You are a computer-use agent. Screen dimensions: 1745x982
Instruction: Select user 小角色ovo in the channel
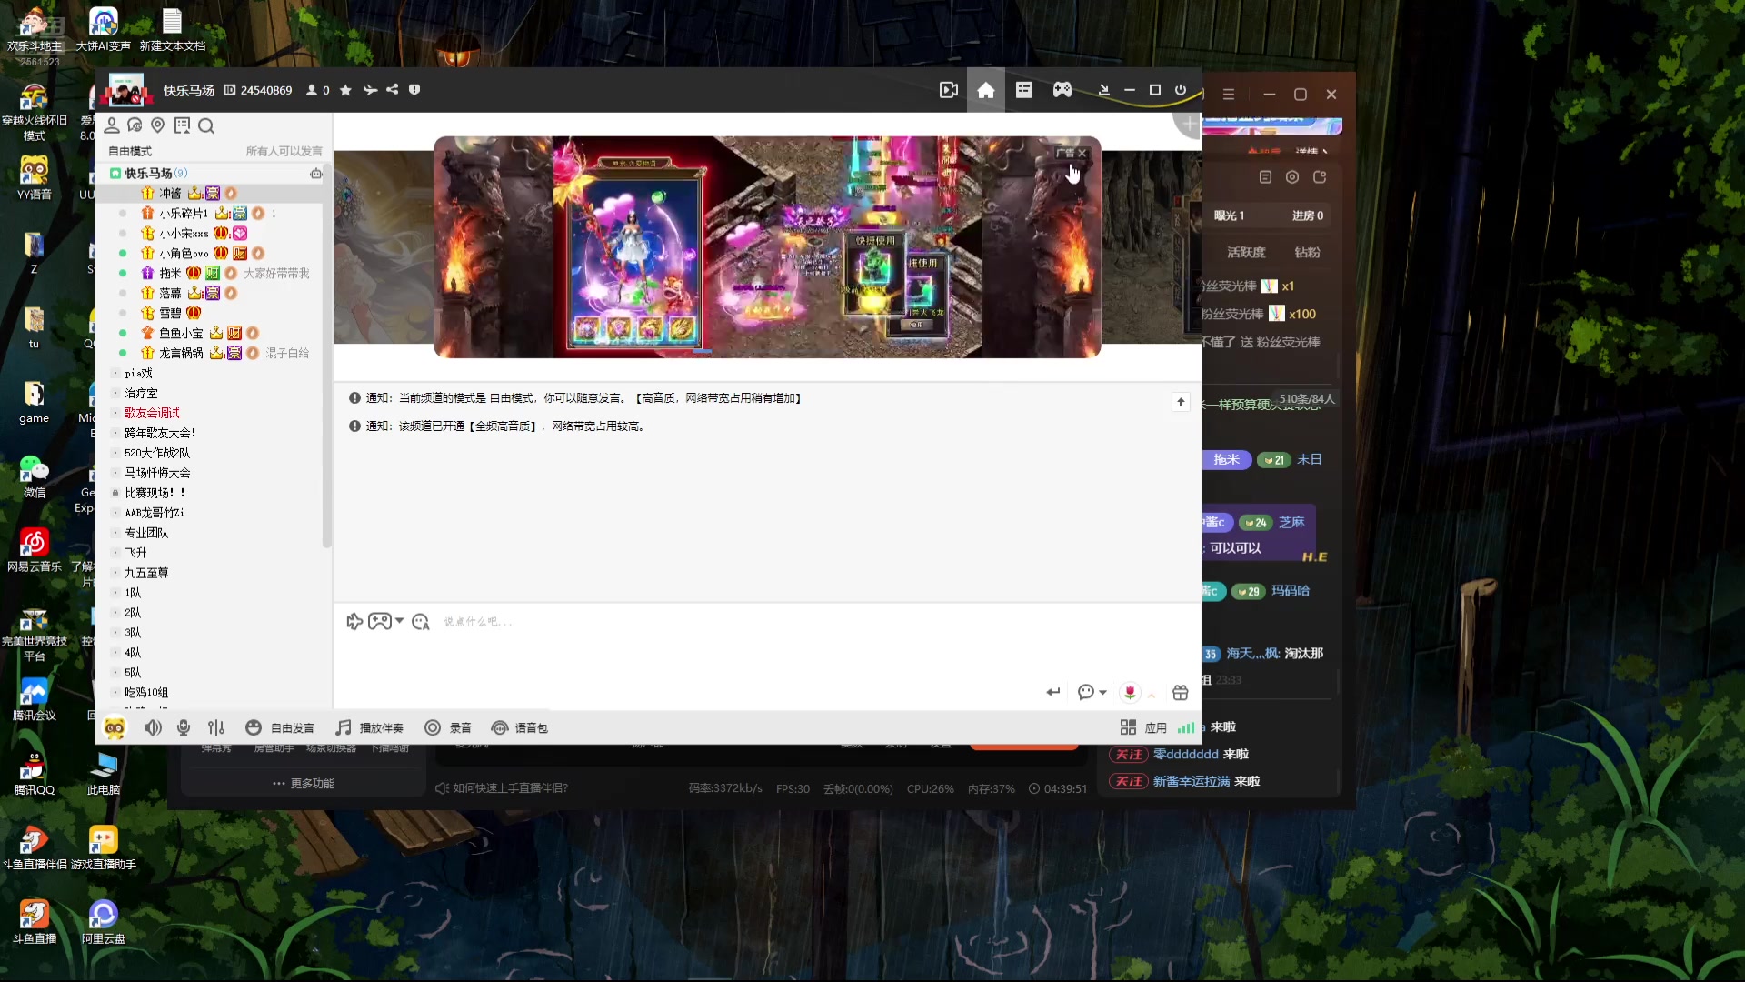click(x=184, y=254)
